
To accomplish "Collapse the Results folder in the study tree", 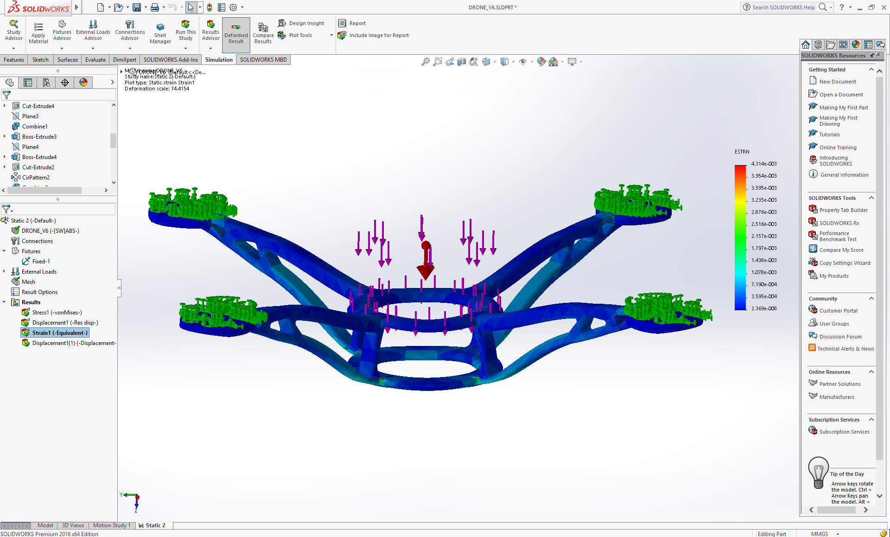I will pyautogui.click(x=4, y=302).
